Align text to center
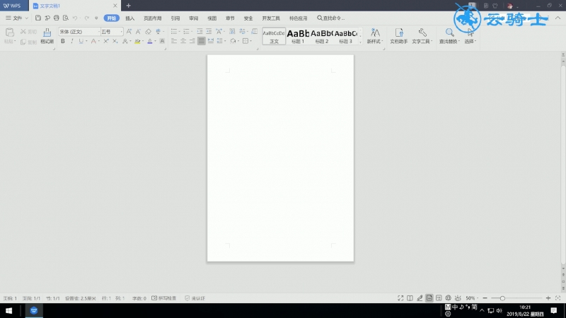 [183, 41]
